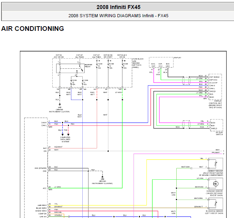Click the 'DCU-DSP' pin label
Viewport: 234px width, 218px height.
(x=213, y=83)
